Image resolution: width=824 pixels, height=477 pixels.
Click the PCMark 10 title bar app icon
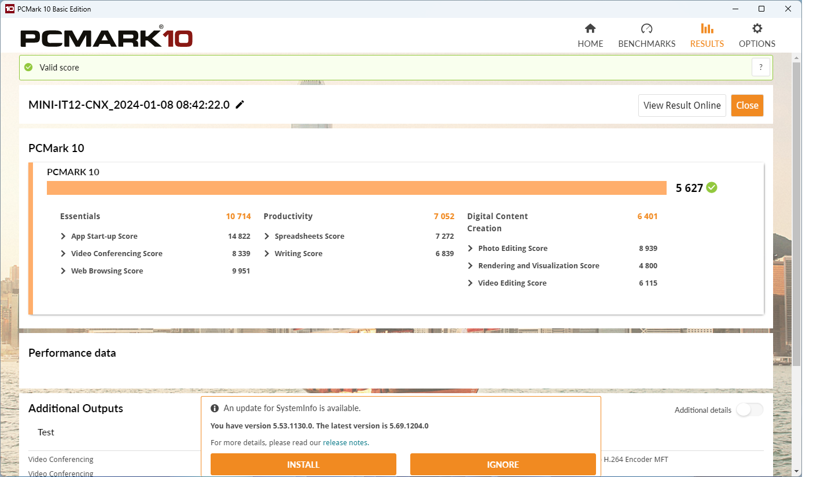click(x=10, y=9)
